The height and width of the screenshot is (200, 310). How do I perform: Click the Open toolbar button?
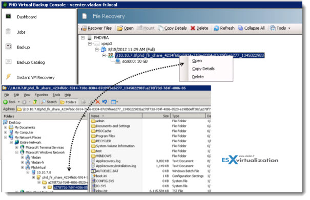tap(126, 28)
